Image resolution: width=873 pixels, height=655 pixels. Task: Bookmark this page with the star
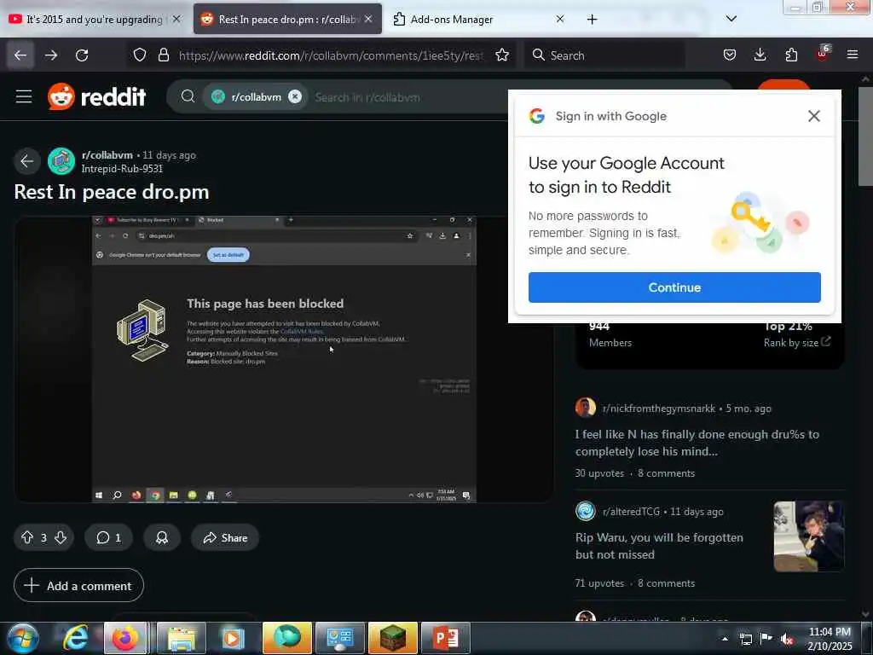coord(502,55)
